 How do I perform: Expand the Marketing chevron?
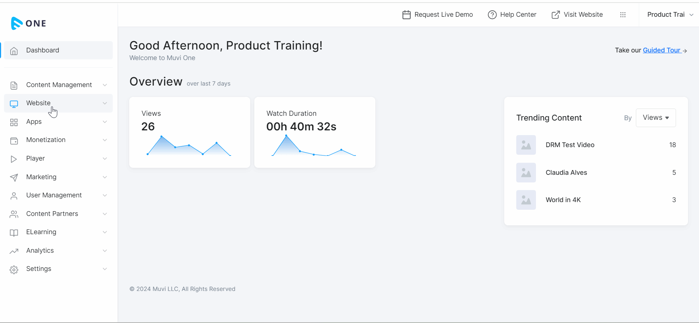pos(105,177)
